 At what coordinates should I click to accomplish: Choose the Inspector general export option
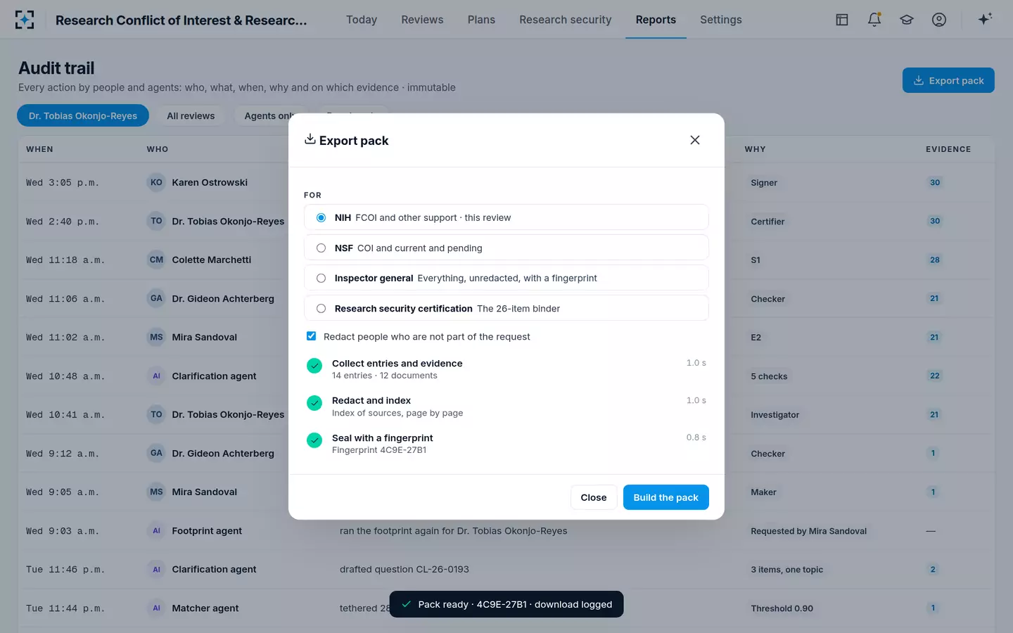click(506, 278)
